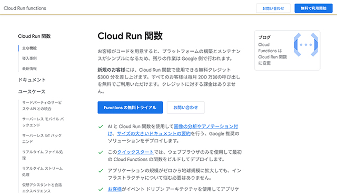Open 最新情報 sidebar item
337x195 pixels.
click(x=29, y=69)
